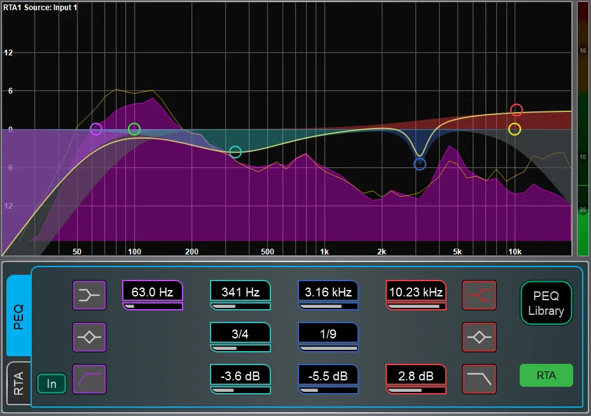591x416 pixels.
Task: Select the 10.23 kHz frequency field
Action: [416, 295]
